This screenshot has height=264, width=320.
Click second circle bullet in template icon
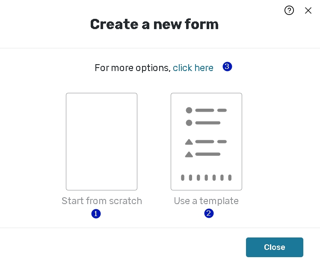click(189, 123)
